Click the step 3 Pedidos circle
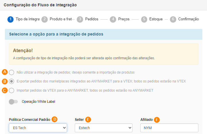This screenshot has height=134, width=207. click(80, 19)
